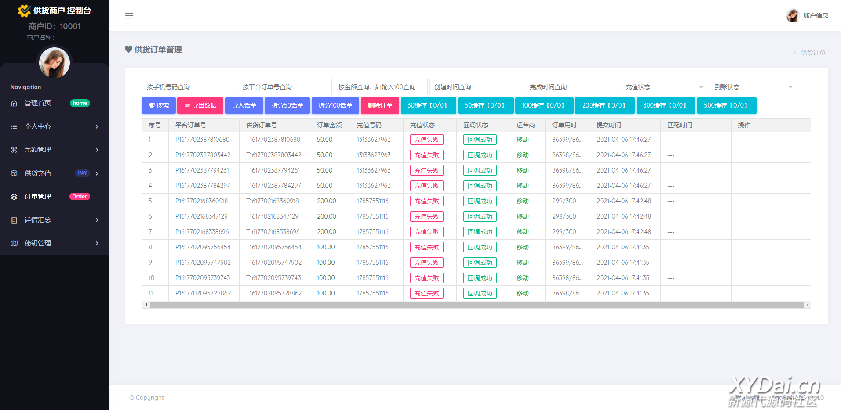Screen dimensions: 841x410
Task: Click the red 删除订单 button
Action: click(380, 105)
